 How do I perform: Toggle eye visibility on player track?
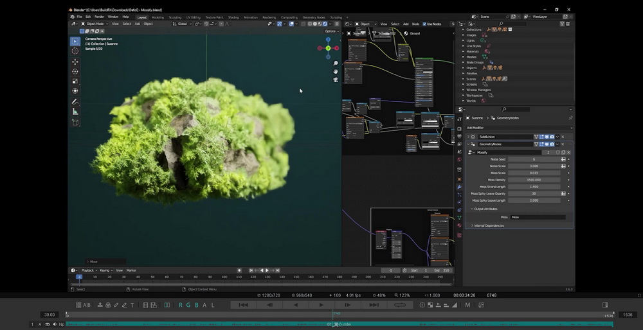47,324
